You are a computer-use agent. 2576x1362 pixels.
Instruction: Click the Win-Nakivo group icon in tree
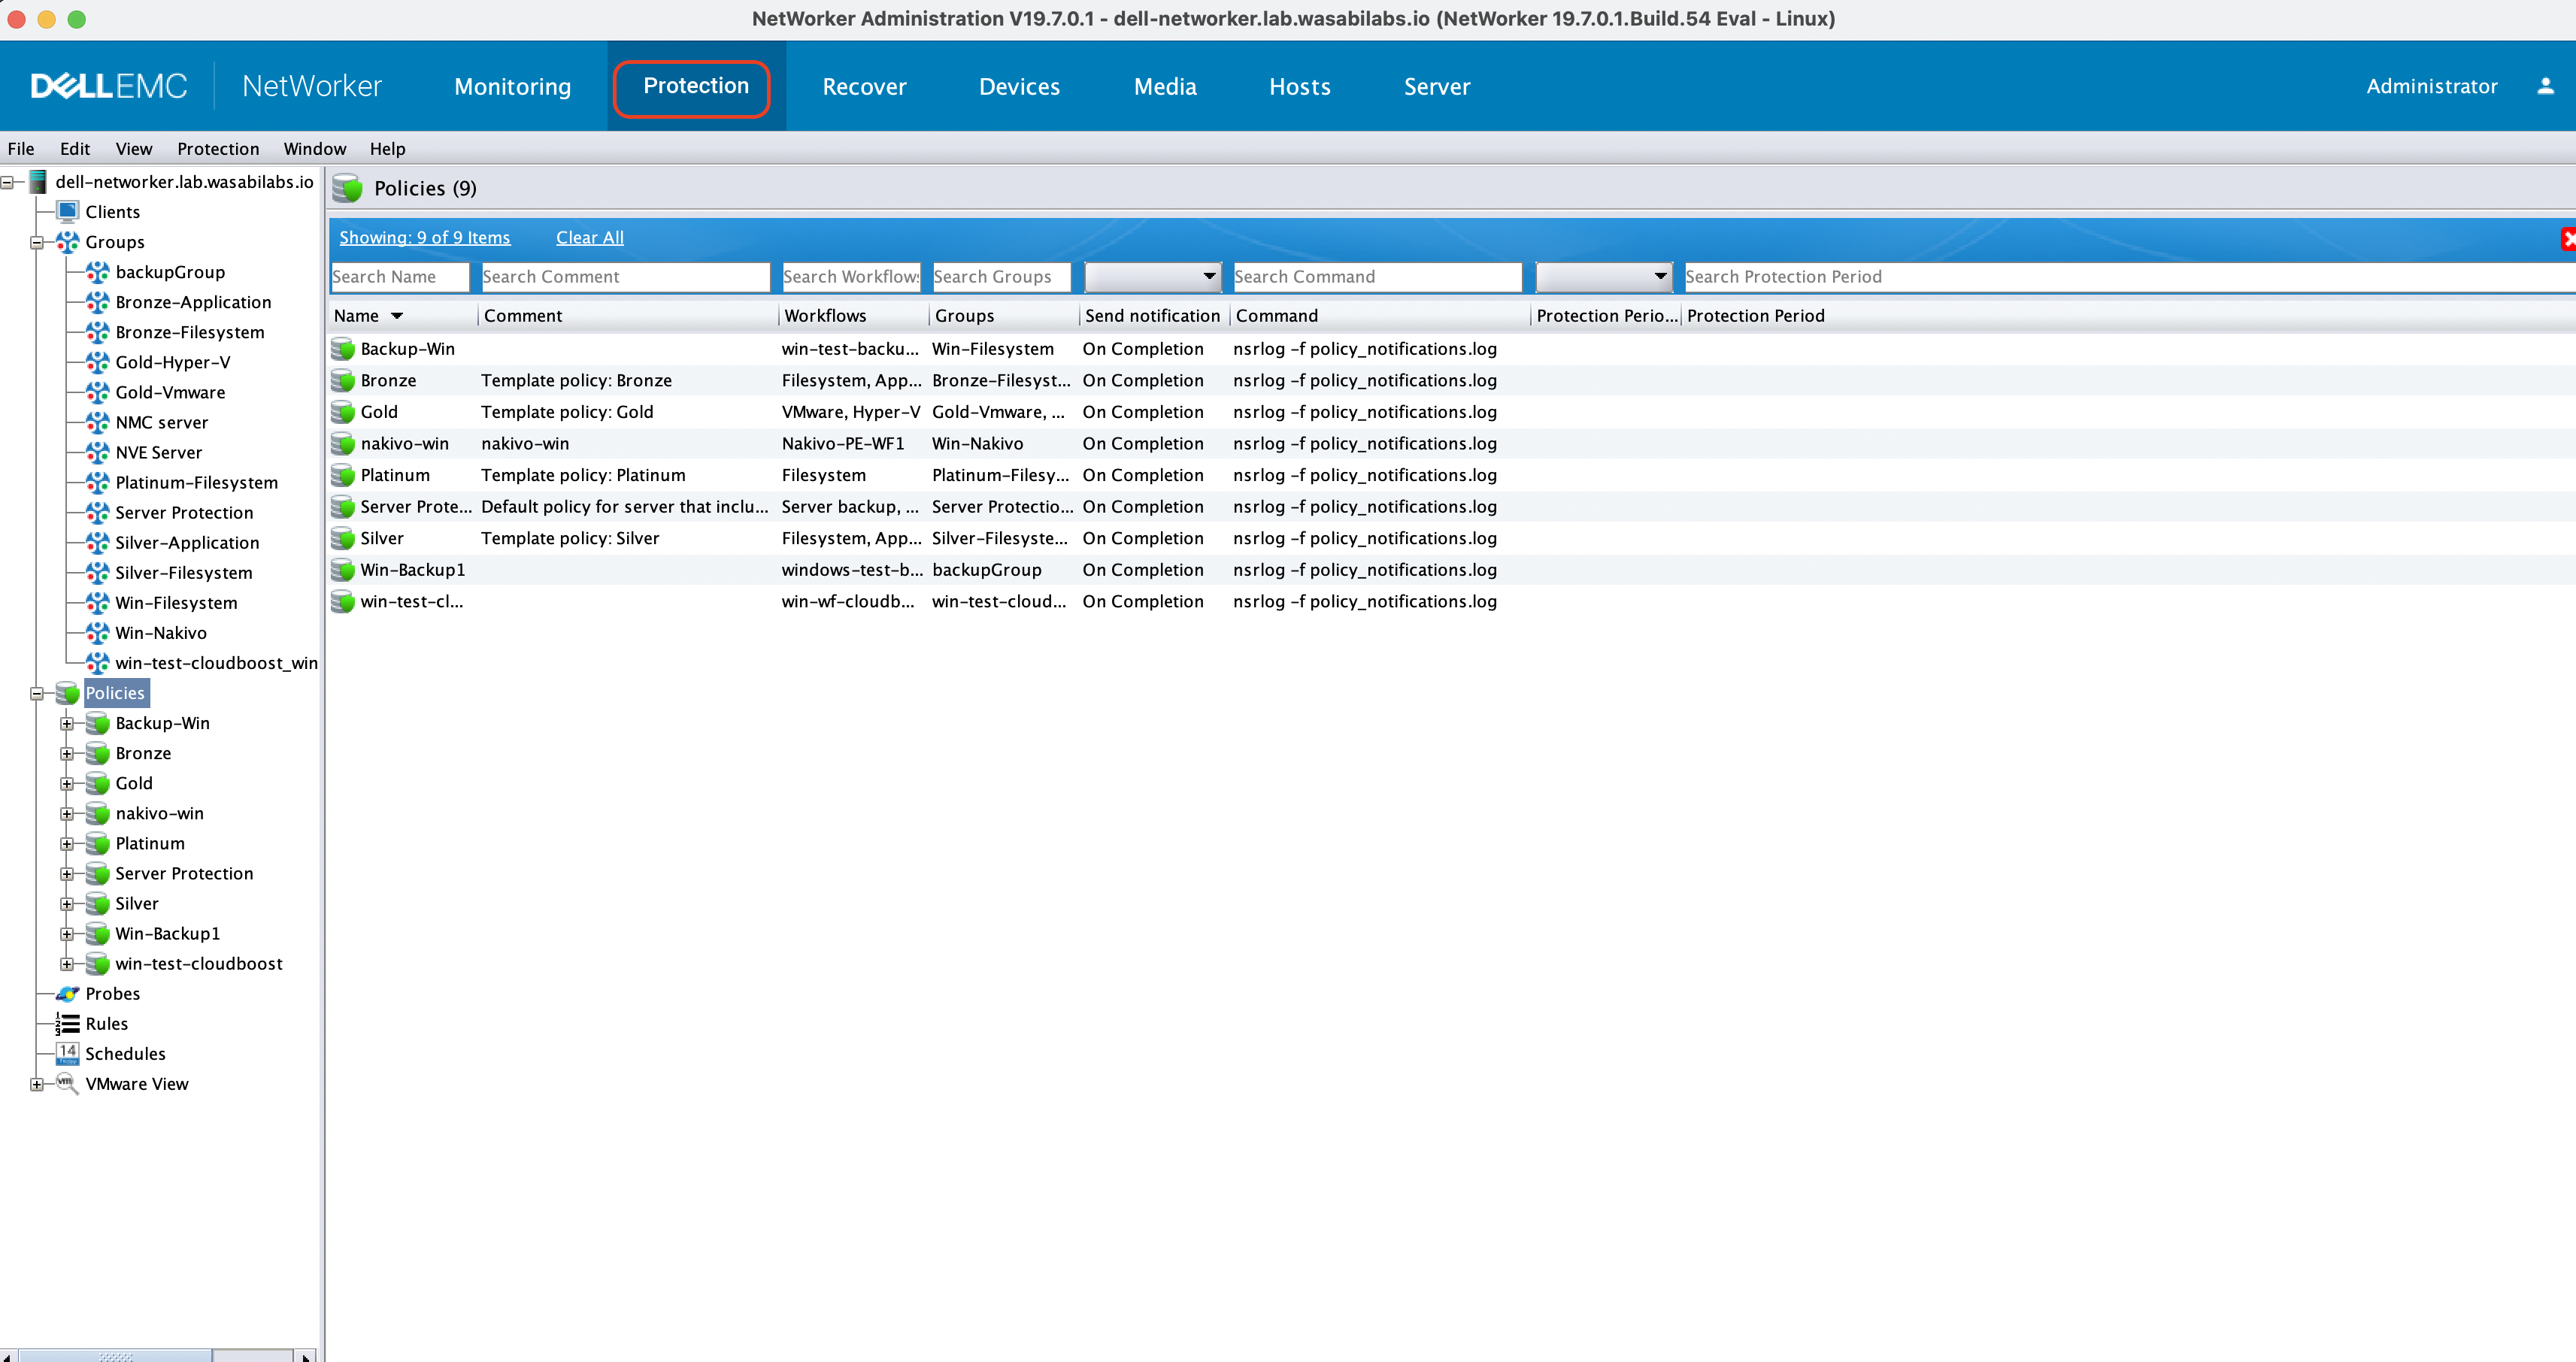click(97, 633)
